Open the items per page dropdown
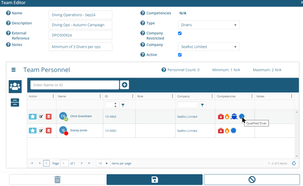303x186 pixels. pos(104,163)
